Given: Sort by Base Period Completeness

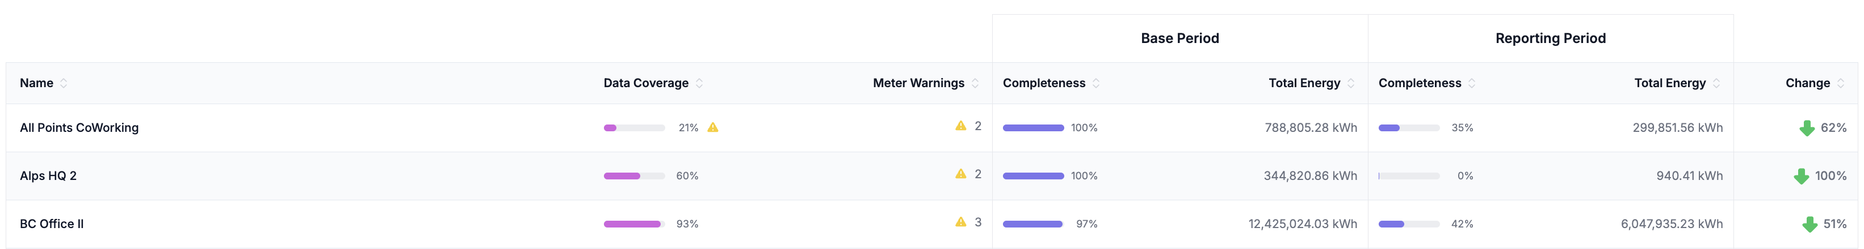Looking at the screenshot, I should click(x=1095, y=83).
